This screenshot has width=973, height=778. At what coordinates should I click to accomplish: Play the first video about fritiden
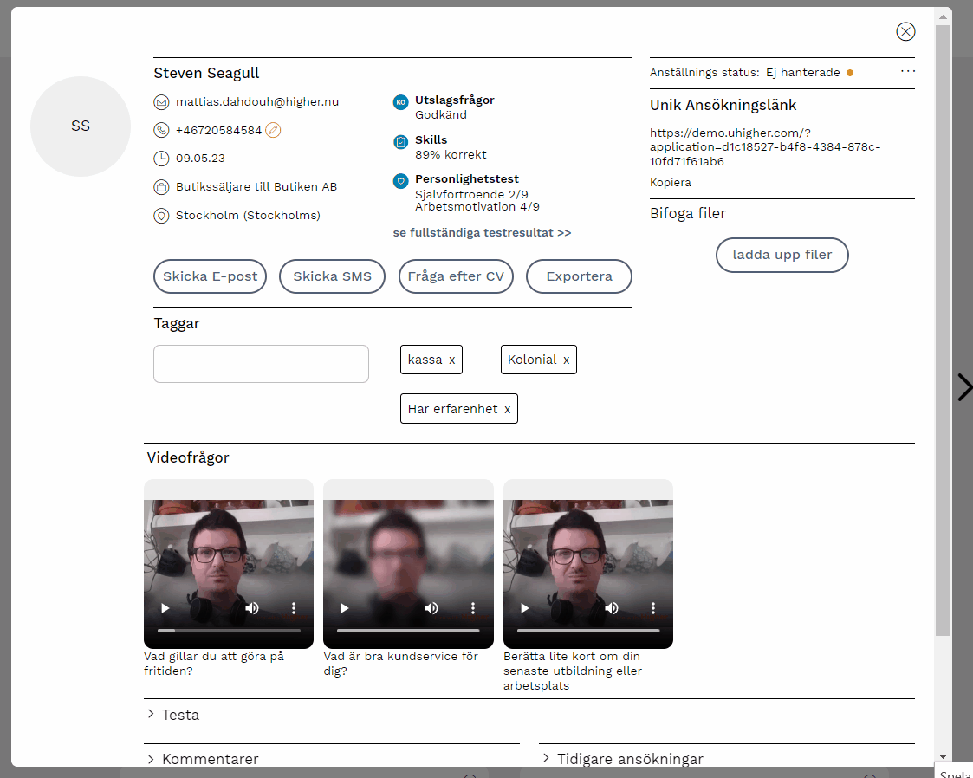(165, 608)
